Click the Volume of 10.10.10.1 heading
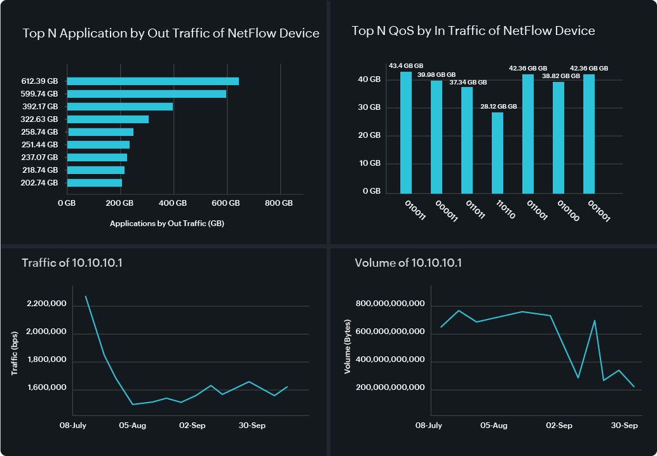657x456 pixels. pos(408,263)
